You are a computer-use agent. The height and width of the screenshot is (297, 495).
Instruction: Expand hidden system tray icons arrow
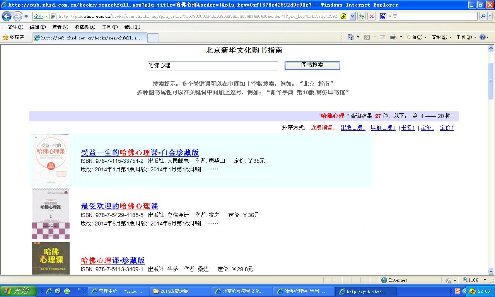pyautogui.click(x=465, y=291)
